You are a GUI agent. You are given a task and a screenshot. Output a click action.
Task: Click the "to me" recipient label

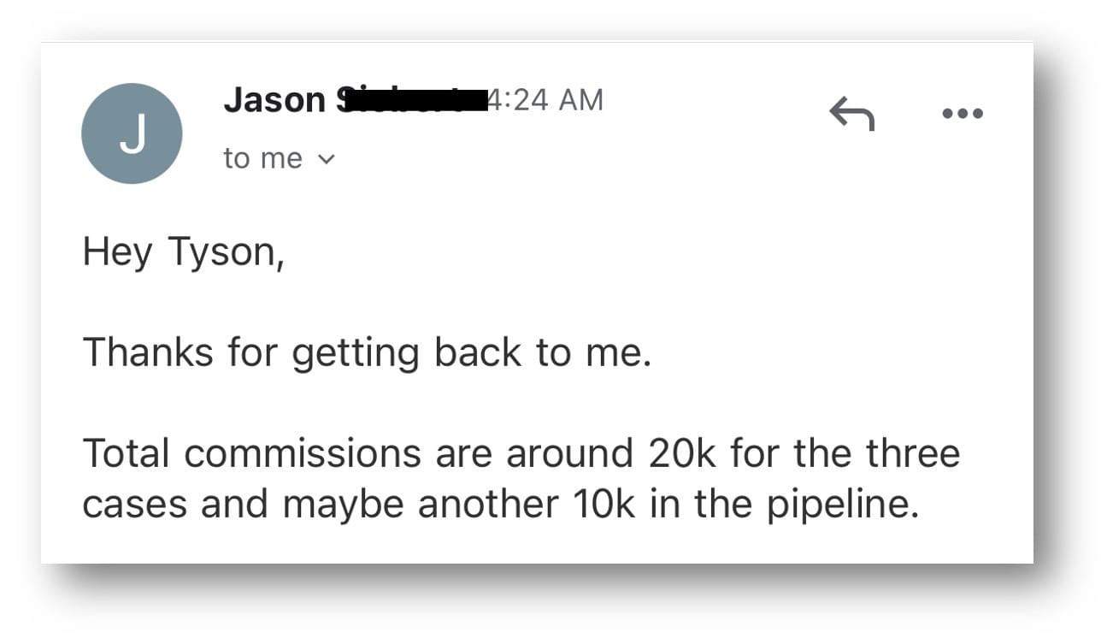262,158
